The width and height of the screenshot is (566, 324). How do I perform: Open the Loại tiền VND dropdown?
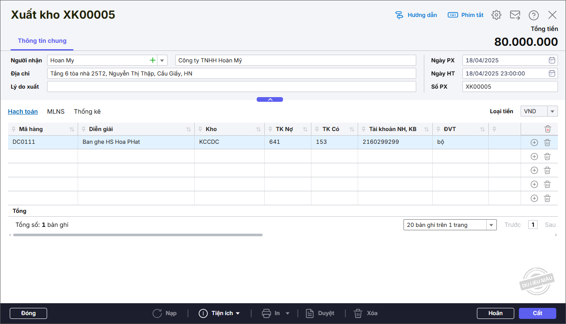pos(552,112)
